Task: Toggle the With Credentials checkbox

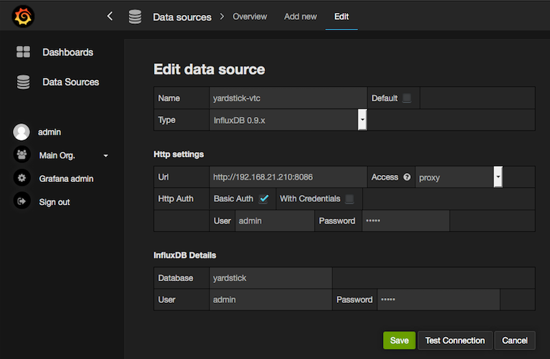Action: tap(349, 199)
